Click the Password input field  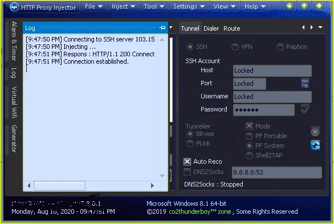[264, 110]
